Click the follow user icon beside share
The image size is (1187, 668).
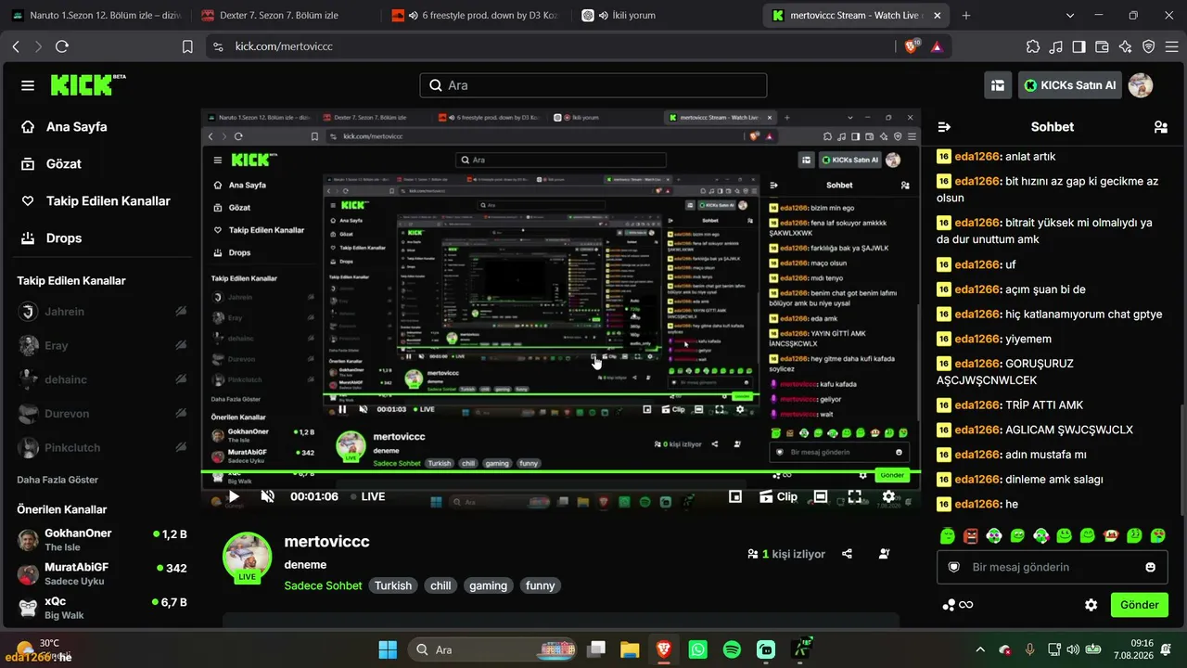[884, 554]
